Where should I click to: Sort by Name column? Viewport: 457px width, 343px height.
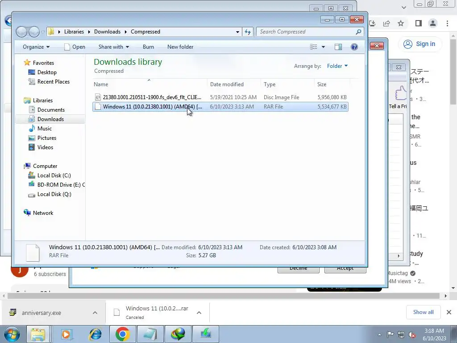pos(150,84)
